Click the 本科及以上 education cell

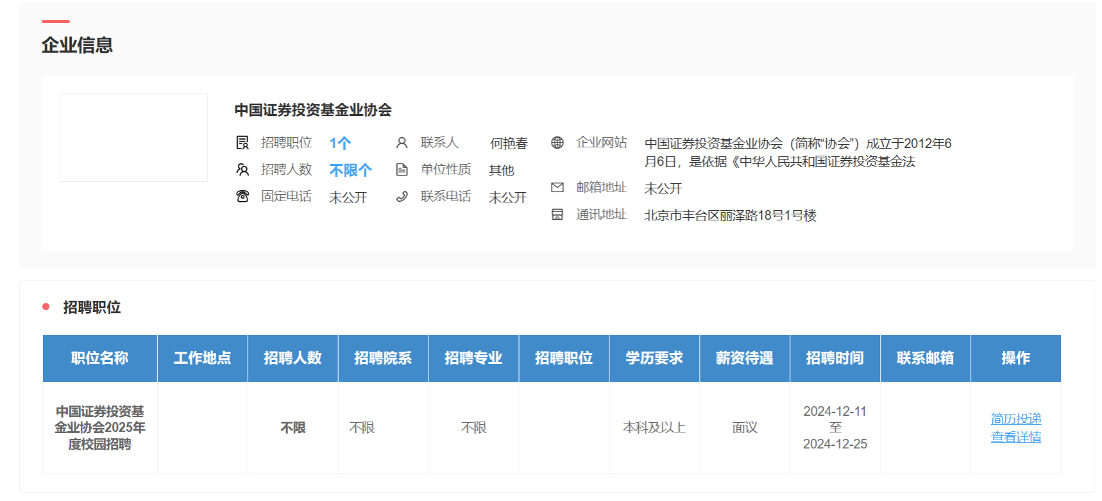[655, 427]
